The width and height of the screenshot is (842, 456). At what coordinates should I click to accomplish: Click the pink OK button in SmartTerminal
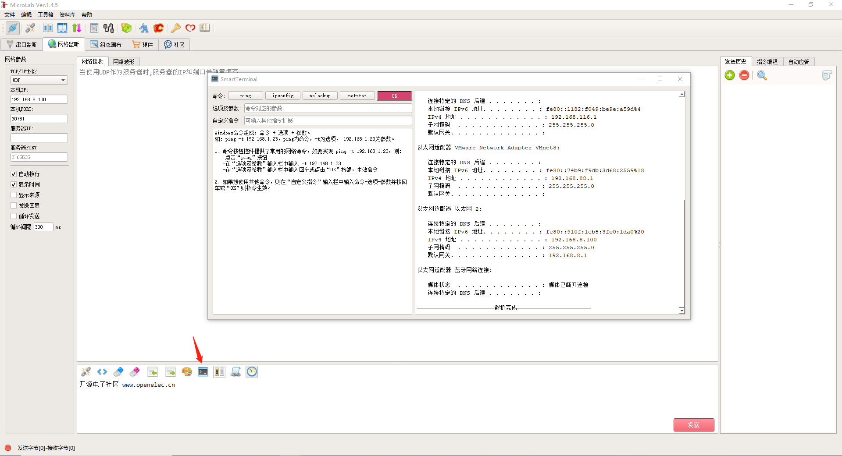coord(394,96)
